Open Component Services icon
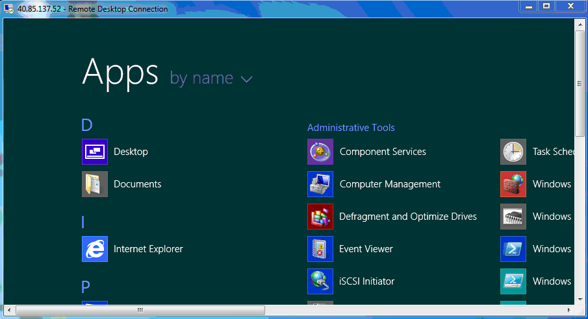This screenshot has width=588, height=319. coord(320,152)
